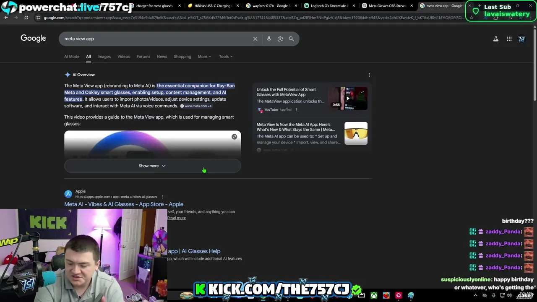
Task: Click the Google logo
Action: (x=33, y=39)
